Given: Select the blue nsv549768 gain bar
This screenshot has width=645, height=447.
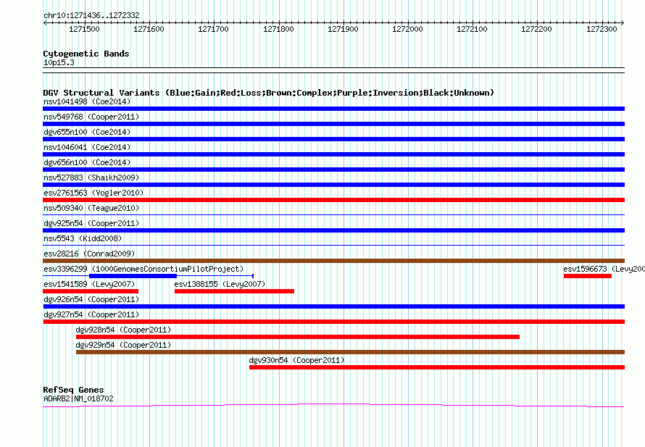Looking at the screenshot, I should 333,124.
